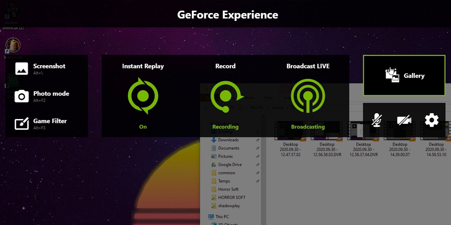This screenshot has height=225, width=451.
Task: Switch to the Share tab
Action: pos(249,98)
